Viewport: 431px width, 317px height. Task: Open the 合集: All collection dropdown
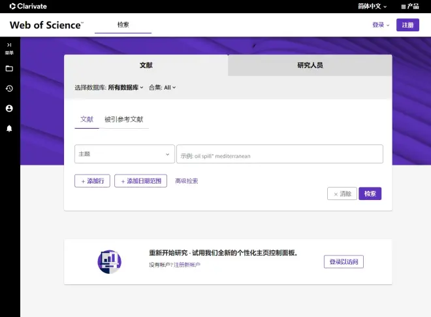162,88
